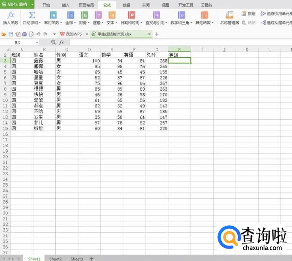
Task: Click the Export to PDF icon in quick toolbar
Action: (x=18, y=34)
